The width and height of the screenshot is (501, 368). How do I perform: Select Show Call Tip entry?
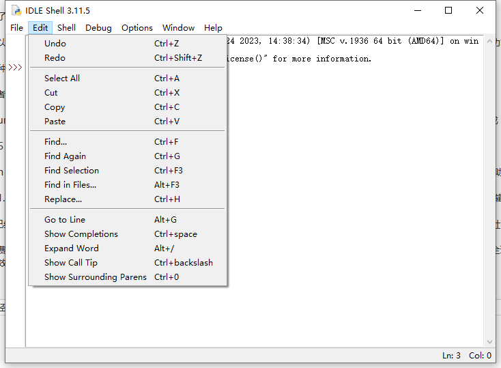[x=128, y=263]
